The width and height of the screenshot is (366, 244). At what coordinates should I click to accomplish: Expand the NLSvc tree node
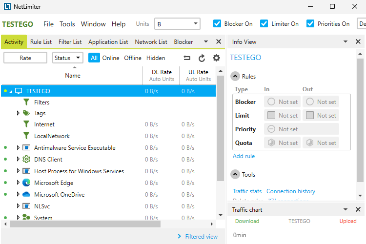click(18, 206)
